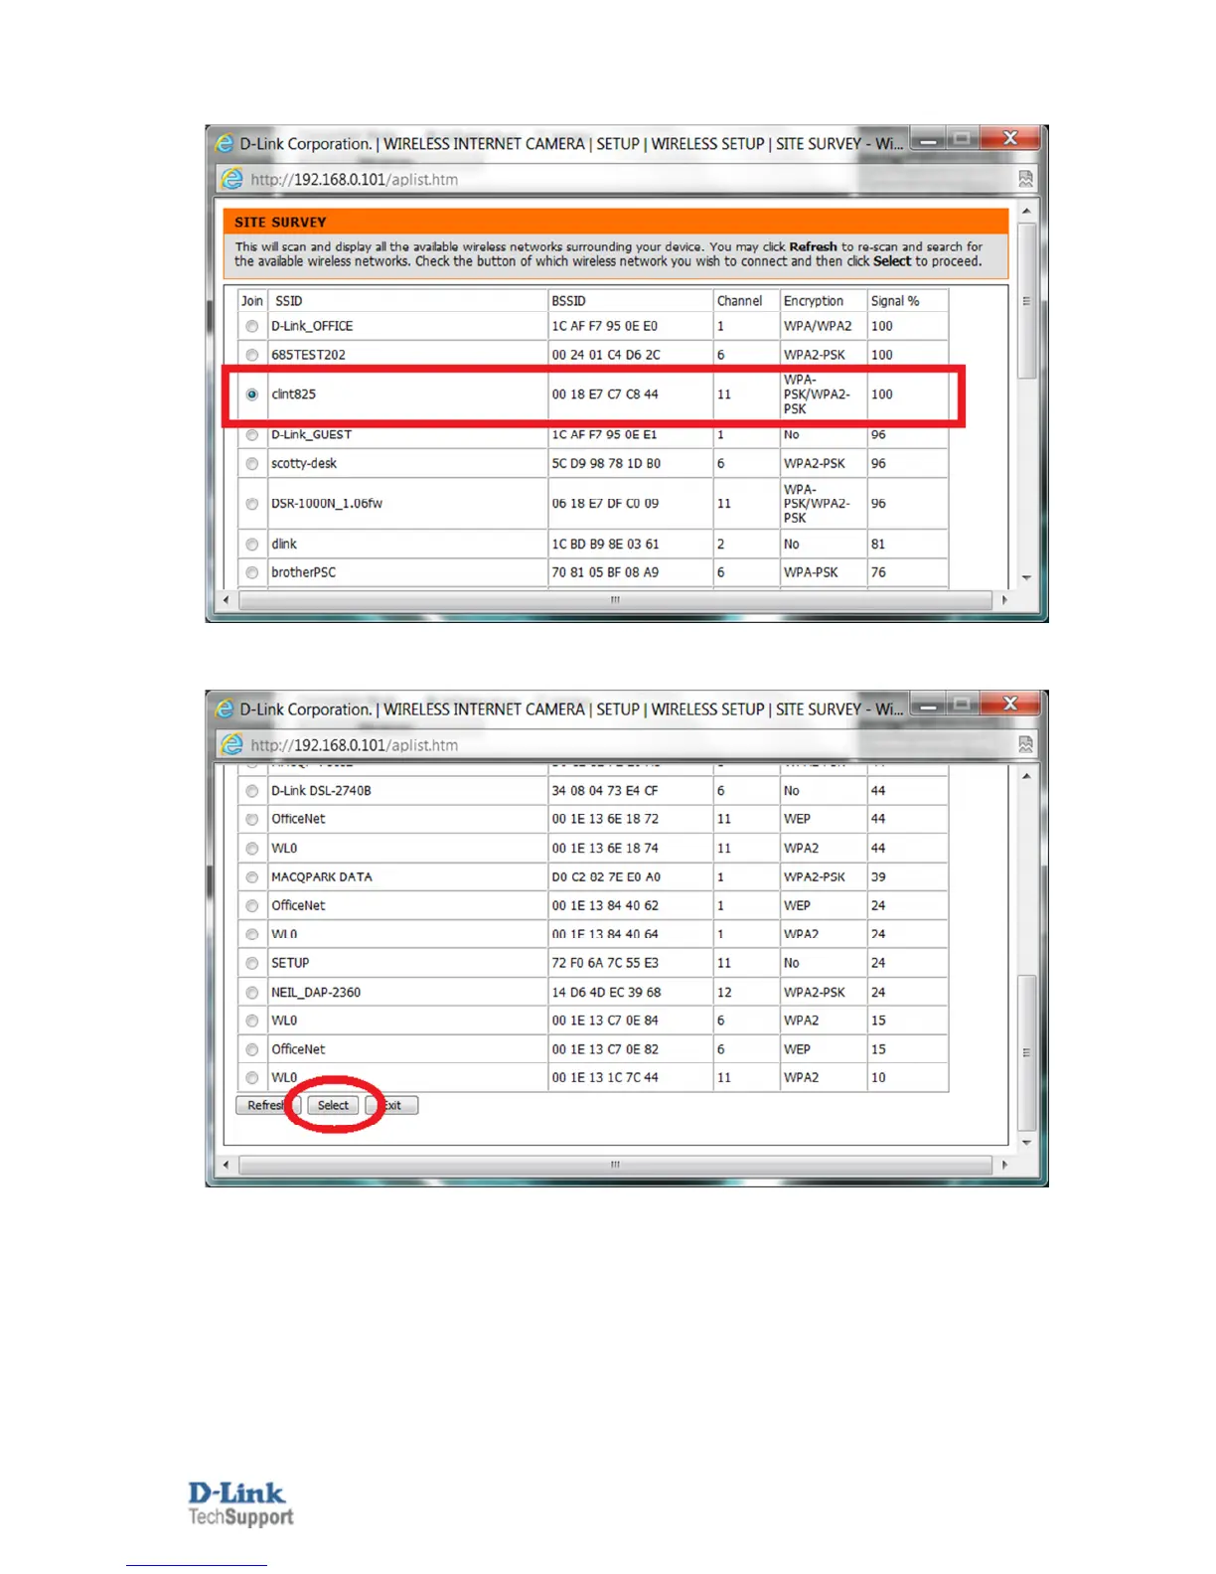Select the OfficeNet radio button with BSSID ending 0E 82

(x=252, y=1049)
